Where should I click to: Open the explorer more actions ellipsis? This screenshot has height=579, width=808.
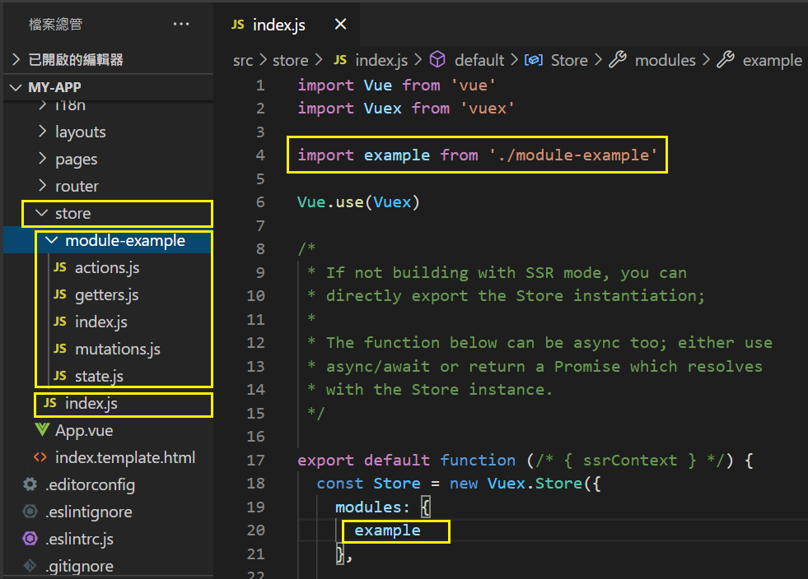pyautogui.click(x=181, y=25)
